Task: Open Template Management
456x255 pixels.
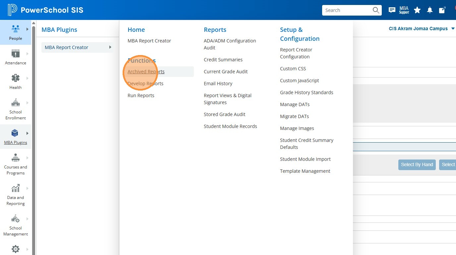Action: pos(305,171)
